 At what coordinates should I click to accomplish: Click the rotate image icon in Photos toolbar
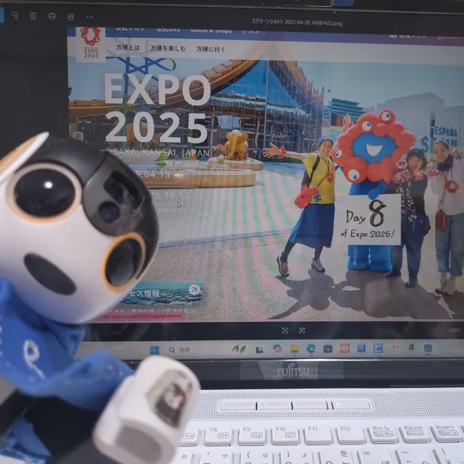click(14, 16)
